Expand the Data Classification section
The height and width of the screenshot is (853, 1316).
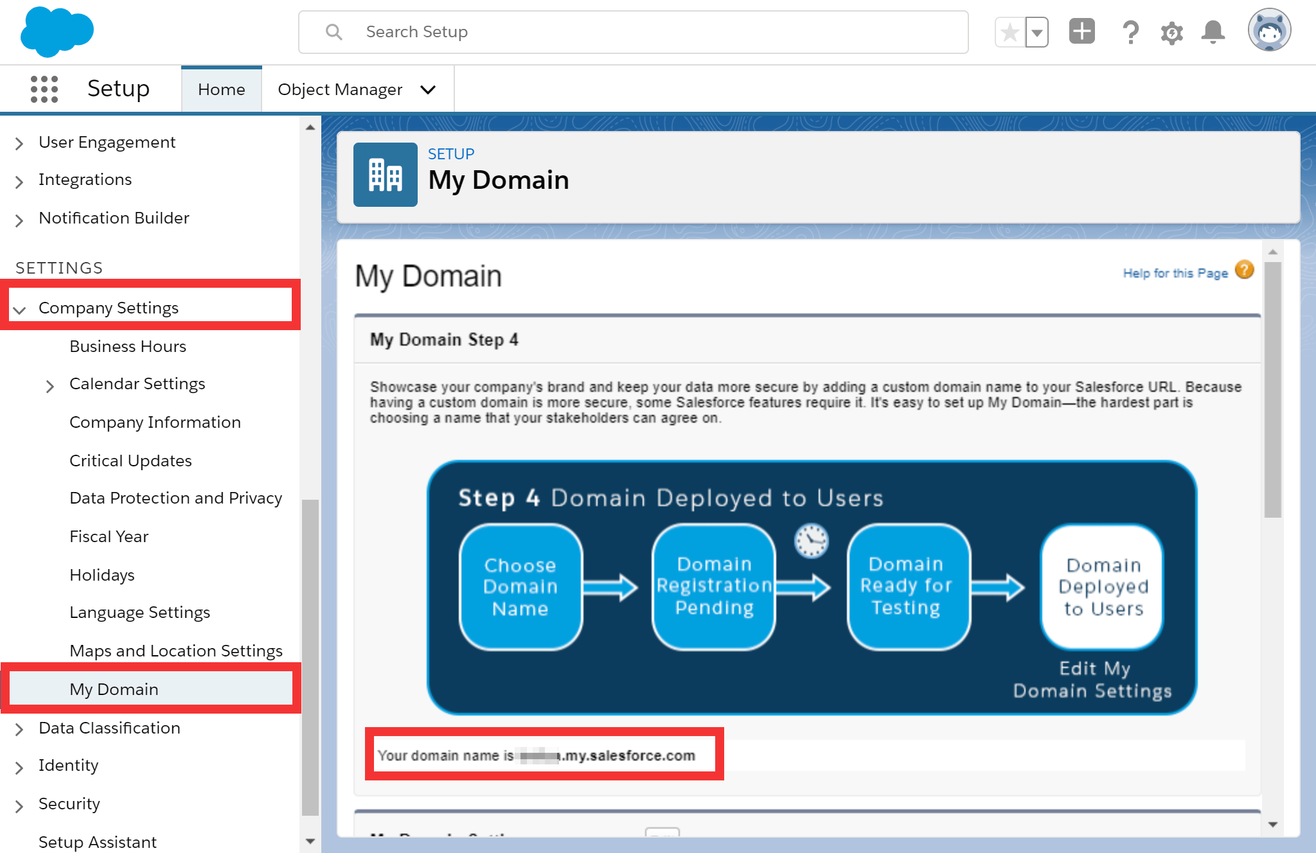click(19, 729)
